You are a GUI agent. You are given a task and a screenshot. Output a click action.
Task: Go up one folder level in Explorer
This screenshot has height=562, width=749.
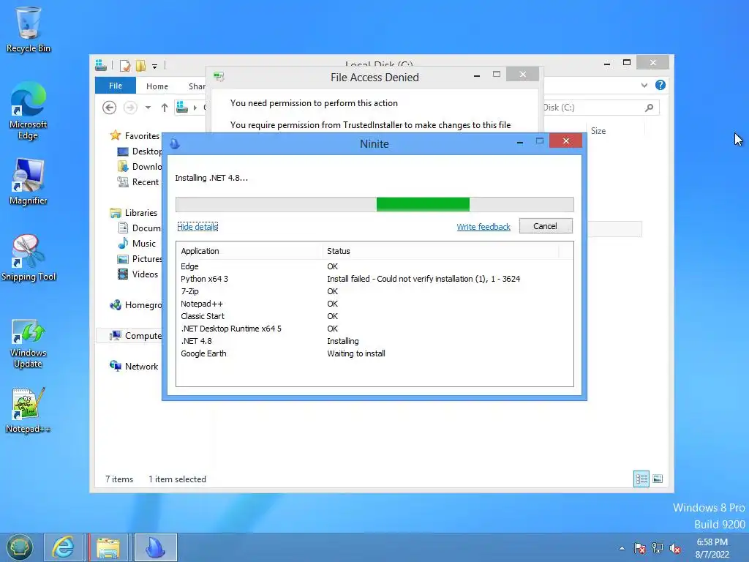[x=165, y=108]
